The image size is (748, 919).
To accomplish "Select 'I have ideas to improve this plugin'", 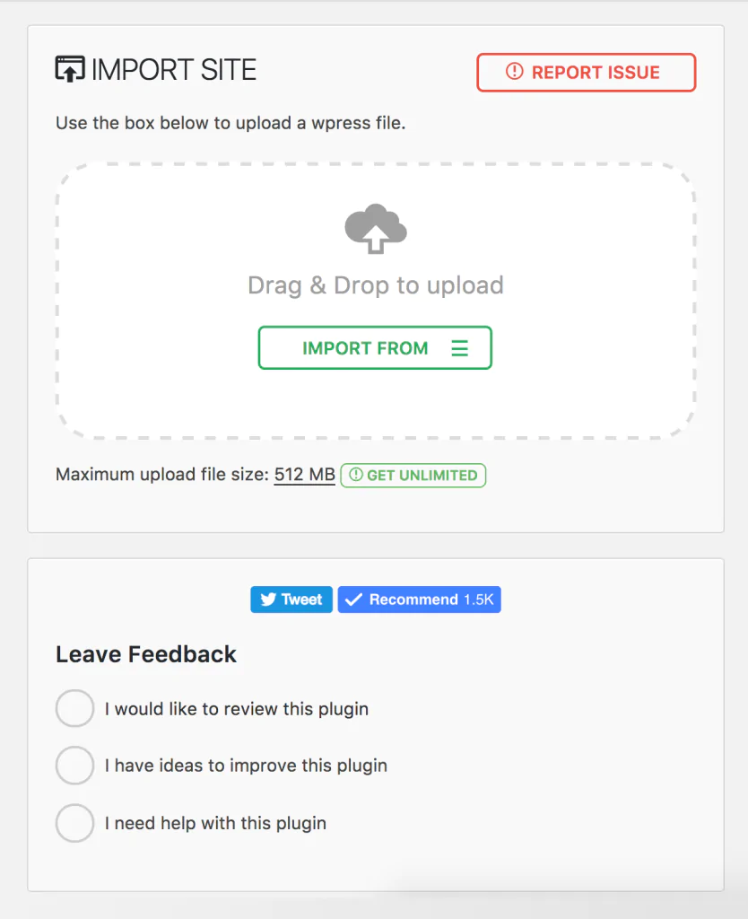I will (x=74, y=766).
